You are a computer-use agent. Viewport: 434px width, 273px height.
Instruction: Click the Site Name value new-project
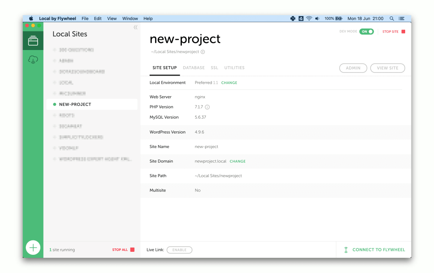206,147
